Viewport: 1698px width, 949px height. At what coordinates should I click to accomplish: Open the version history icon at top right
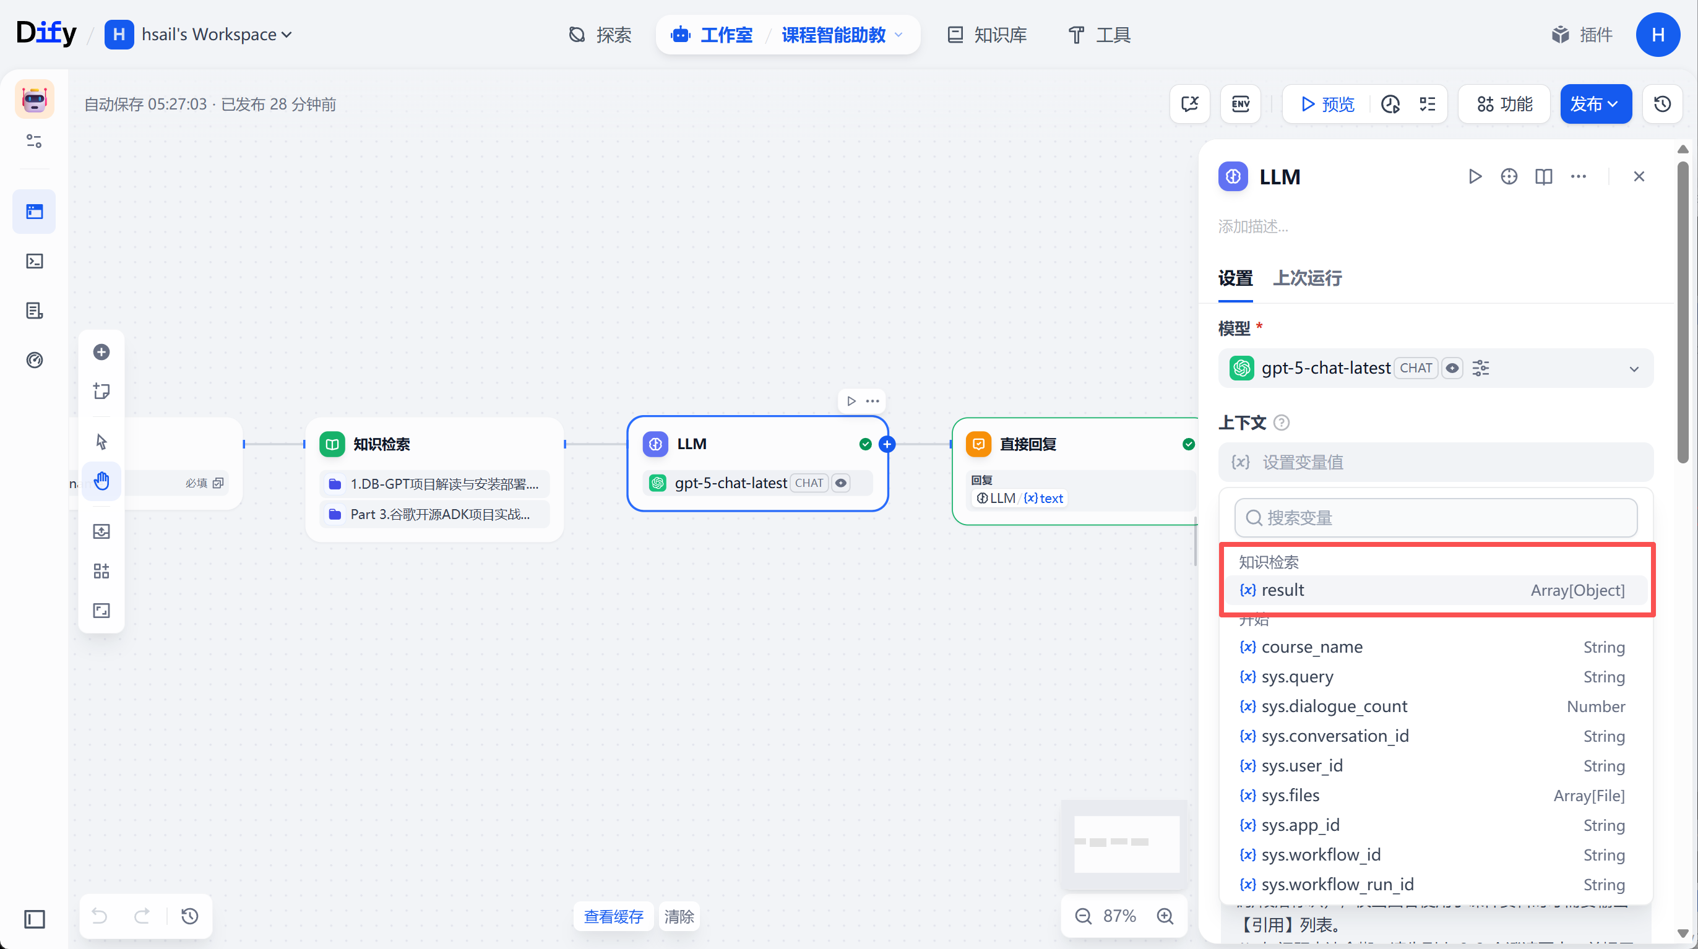pyautogui.click(x=1661, y=104)
